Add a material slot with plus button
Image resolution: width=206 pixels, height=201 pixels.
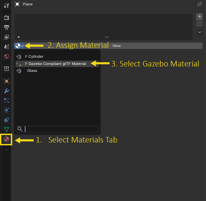(199, 17)
